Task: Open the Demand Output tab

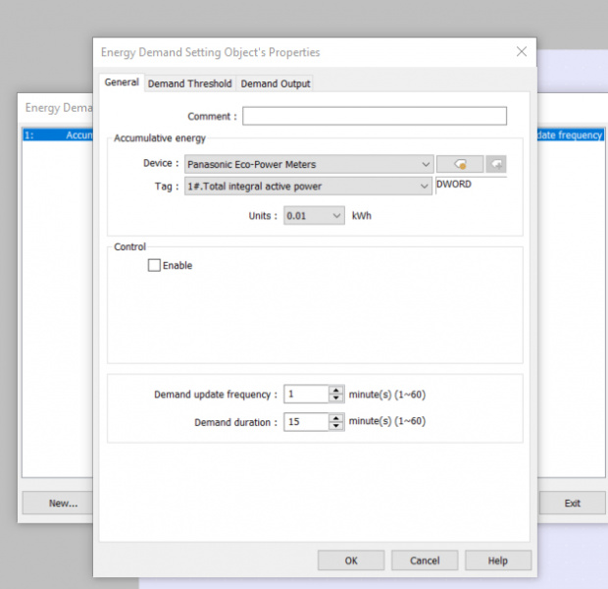Action: 275,84
